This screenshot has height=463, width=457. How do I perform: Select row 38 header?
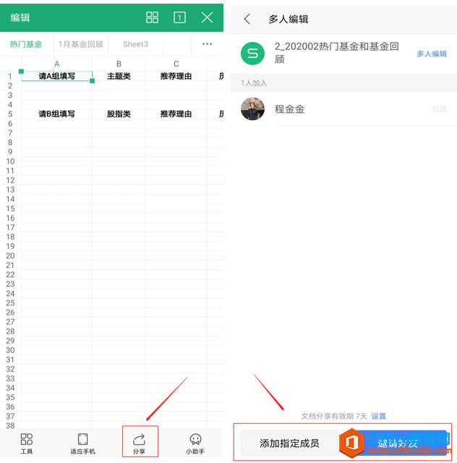pyautogui.click(x=10, y=425)
